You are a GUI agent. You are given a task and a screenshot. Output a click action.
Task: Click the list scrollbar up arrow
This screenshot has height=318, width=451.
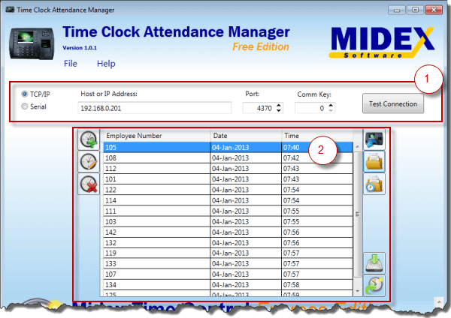[x=358, y=147]
